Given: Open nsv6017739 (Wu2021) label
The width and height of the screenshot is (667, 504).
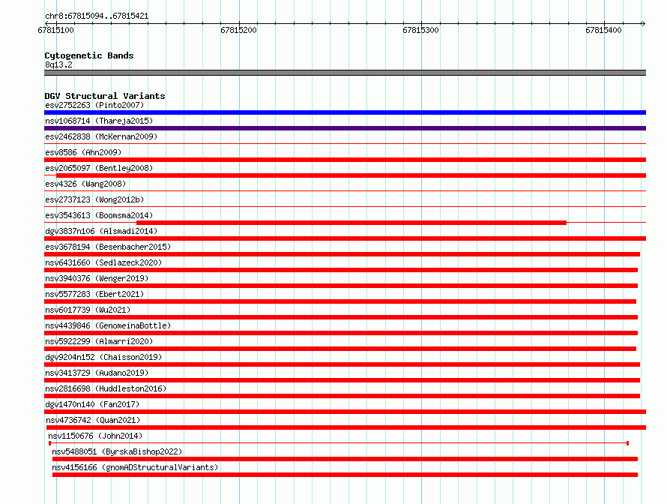Looking at the screenshot, I should [x=88, y=310].
